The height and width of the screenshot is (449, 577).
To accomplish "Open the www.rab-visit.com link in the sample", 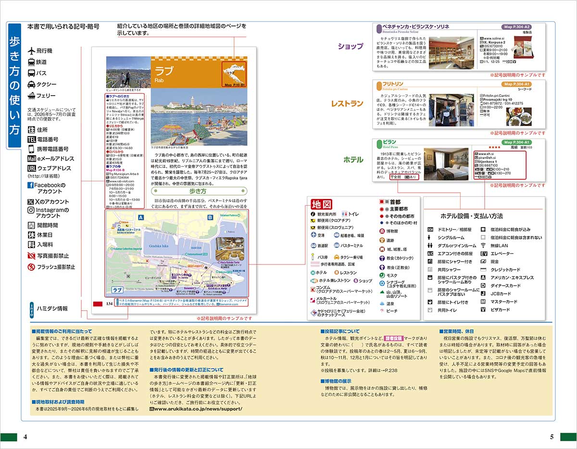I will pos(122,182).
